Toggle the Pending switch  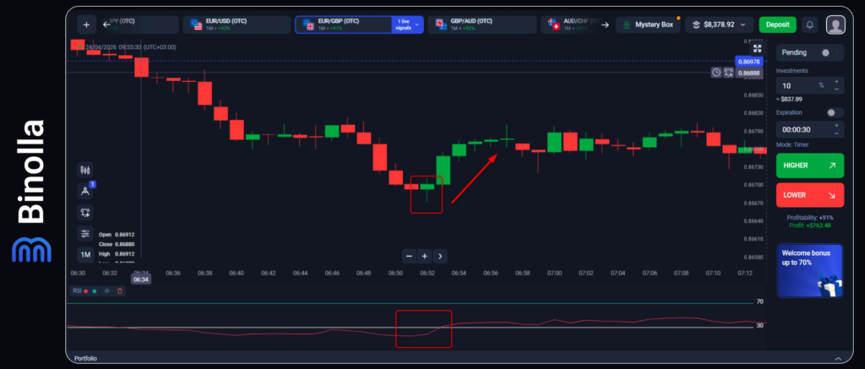pyautogui.click(x=830, y=52)
